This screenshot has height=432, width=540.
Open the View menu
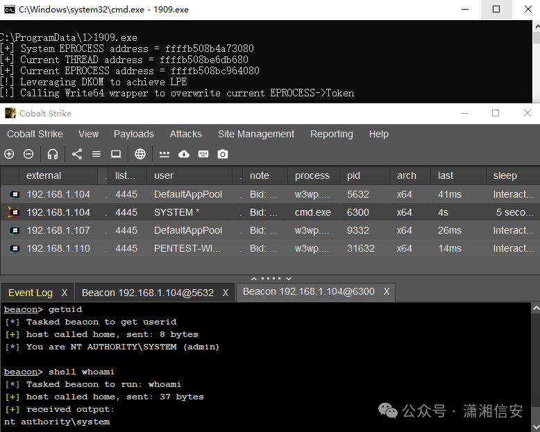click(x=89, y=134)
